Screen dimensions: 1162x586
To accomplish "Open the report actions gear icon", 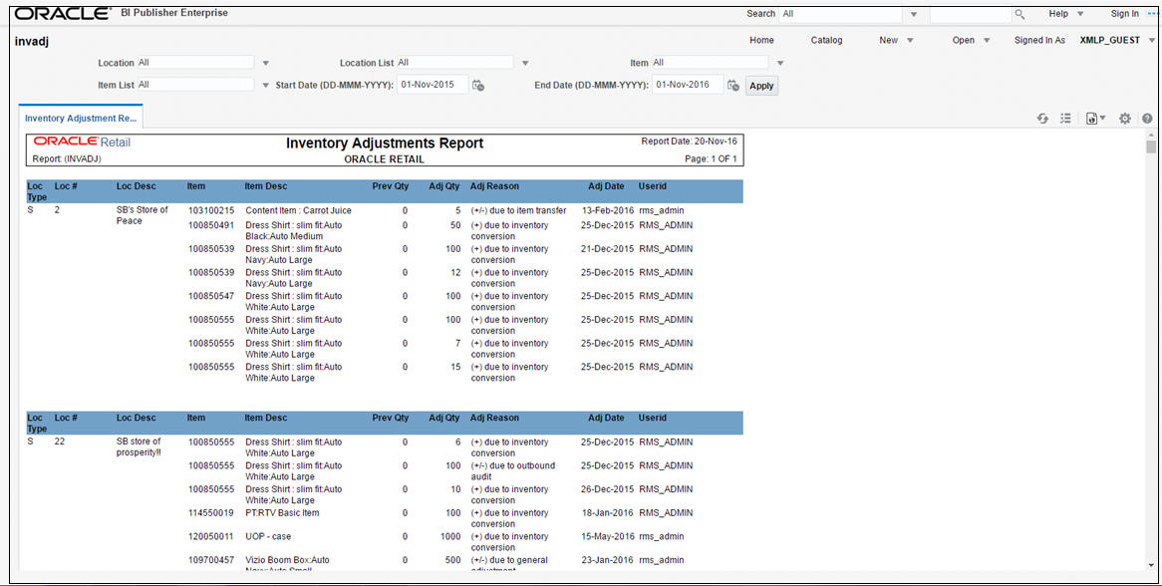I will pyautogui.click(x=1124, y=118).
